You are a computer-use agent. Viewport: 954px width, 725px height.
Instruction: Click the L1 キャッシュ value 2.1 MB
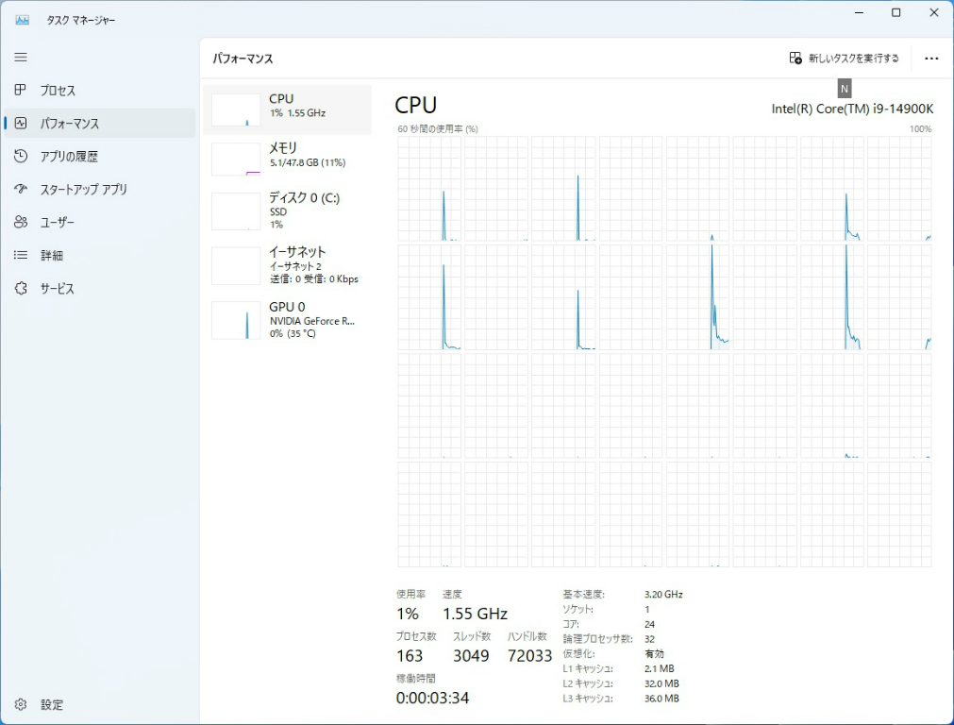click(x=660, y=668)
